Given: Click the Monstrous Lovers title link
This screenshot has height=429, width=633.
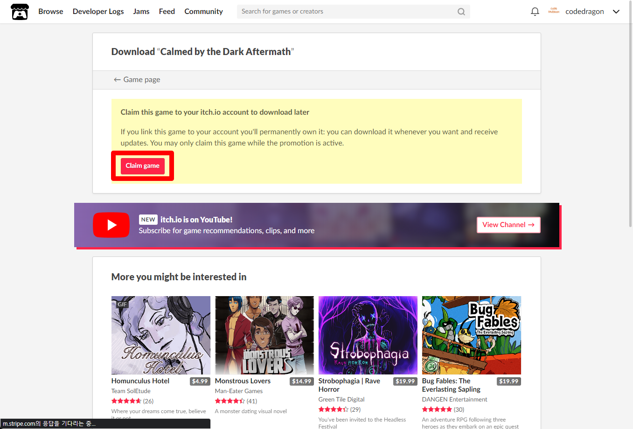Looking at the screenshot, I should coord(243,381).
